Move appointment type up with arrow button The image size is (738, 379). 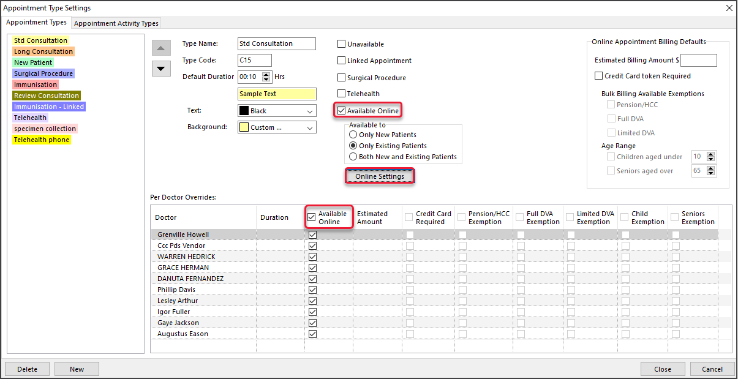(160, 48)
